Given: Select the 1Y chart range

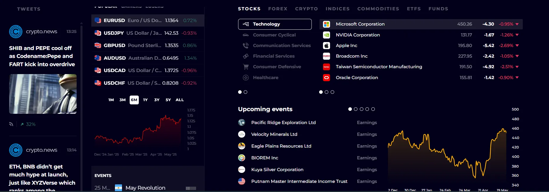Looking at the screenshot, I should point(145,100).
